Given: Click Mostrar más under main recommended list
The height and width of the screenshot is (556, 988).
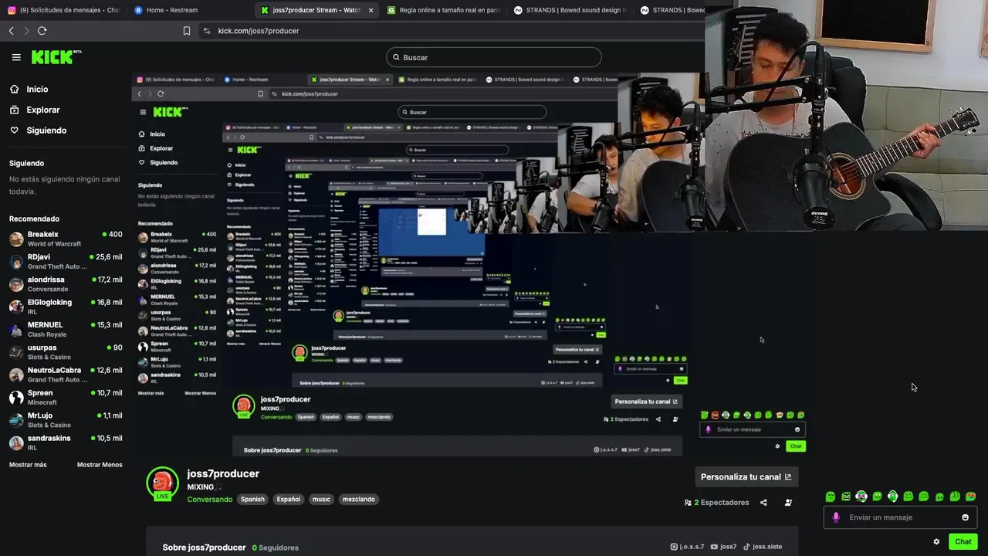Looking at the screenshot, I should (28, 465).
